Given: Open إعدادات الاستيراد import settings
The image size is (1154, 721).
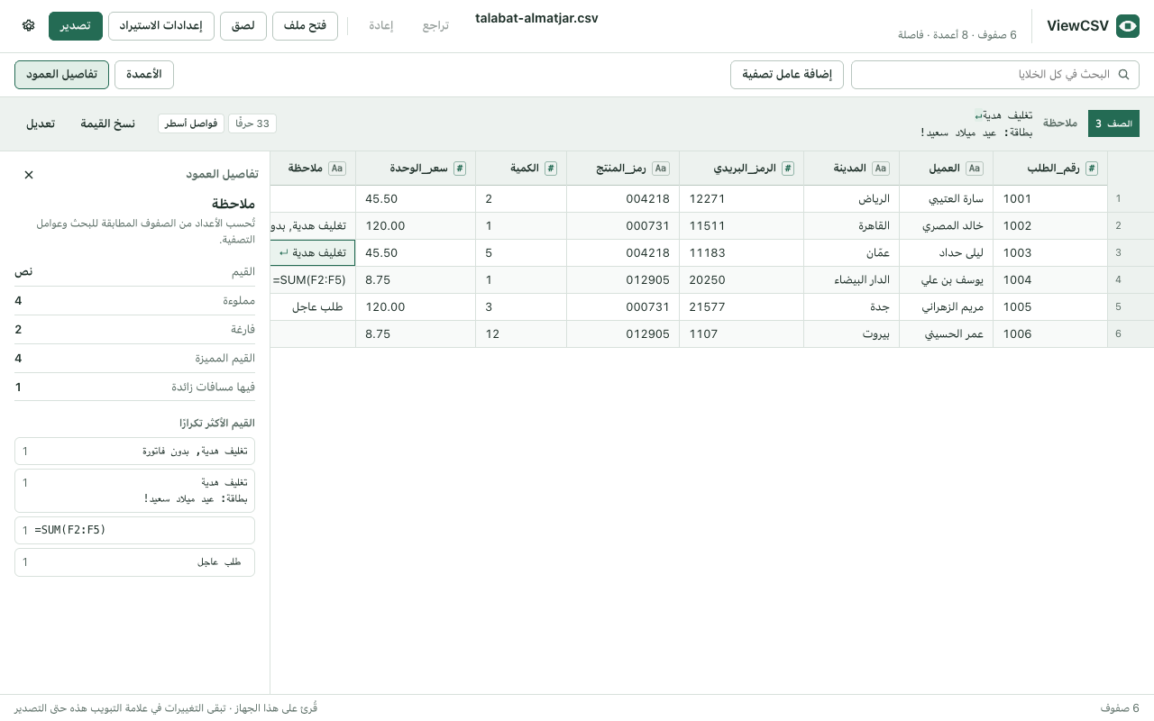Looking at the screenshot, I should tap(161, 25).
